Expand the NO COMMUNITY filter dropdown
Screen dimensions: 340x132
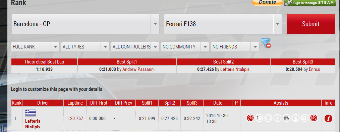click(185, 47)
